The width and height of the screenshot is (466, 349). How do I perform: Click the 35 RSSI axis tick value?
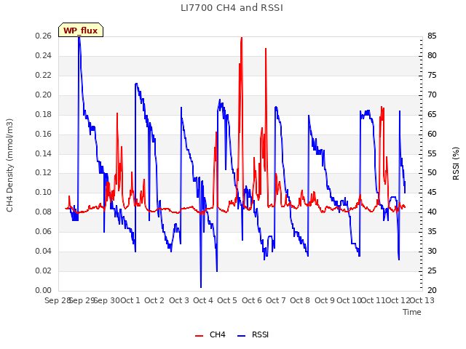coord(432,231)
